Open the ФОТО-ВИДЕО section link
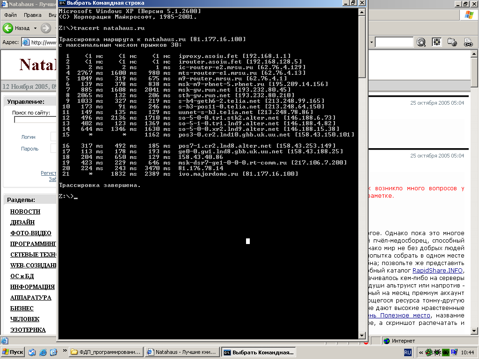The image size is (479, 359). (x=30, y=233)
